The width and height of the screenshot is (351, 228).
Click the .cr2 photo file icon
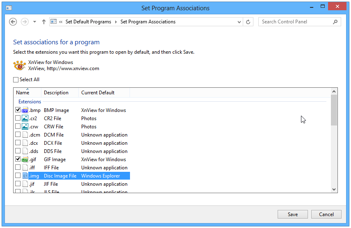tap(25, 119)
